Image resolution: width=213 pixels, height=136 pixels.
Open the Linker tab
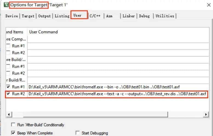pyautogui.click(x=129, y=16)
